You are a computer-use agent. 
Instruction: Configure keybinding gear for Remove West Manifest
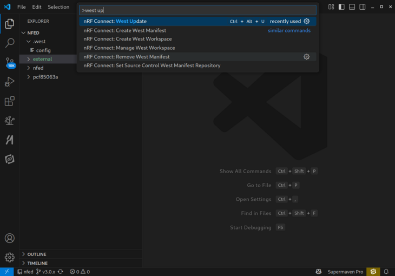pyautogui.click(x=307, y=57)
